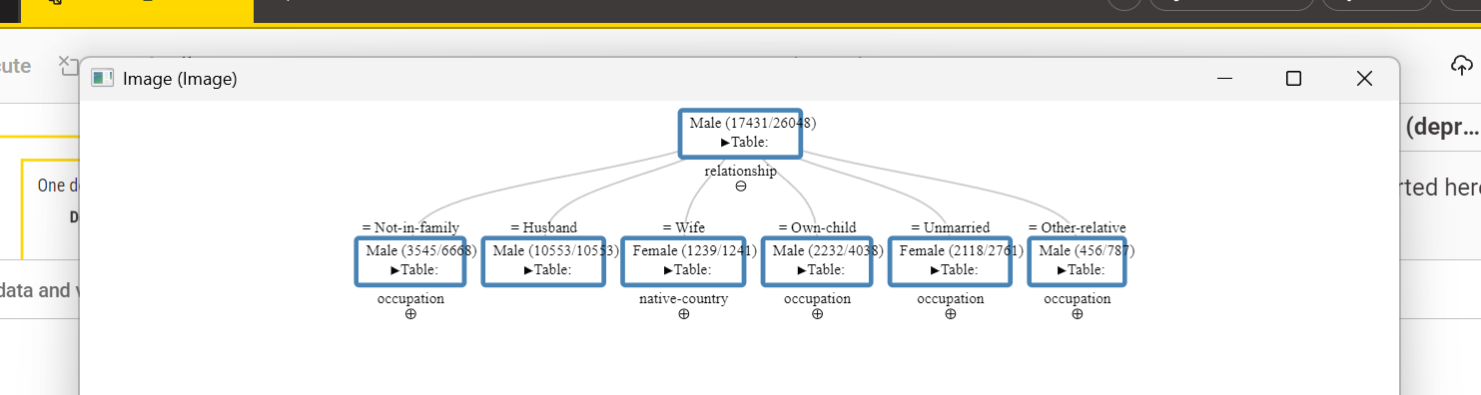
Task: Select the Unmarried node Female (2118/2761)
Action: (x=950, y=261)
